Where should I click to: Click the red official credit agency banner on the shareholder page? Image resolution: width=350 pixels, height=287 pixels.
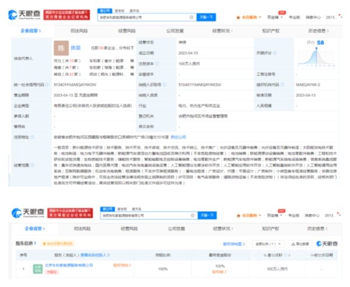(x=70, y=213)
